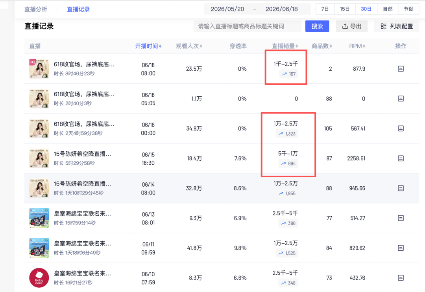The height and width of the screenshot is (292, 425).
Task: Select the 自然 filter option
Action: tap(388, 9)
